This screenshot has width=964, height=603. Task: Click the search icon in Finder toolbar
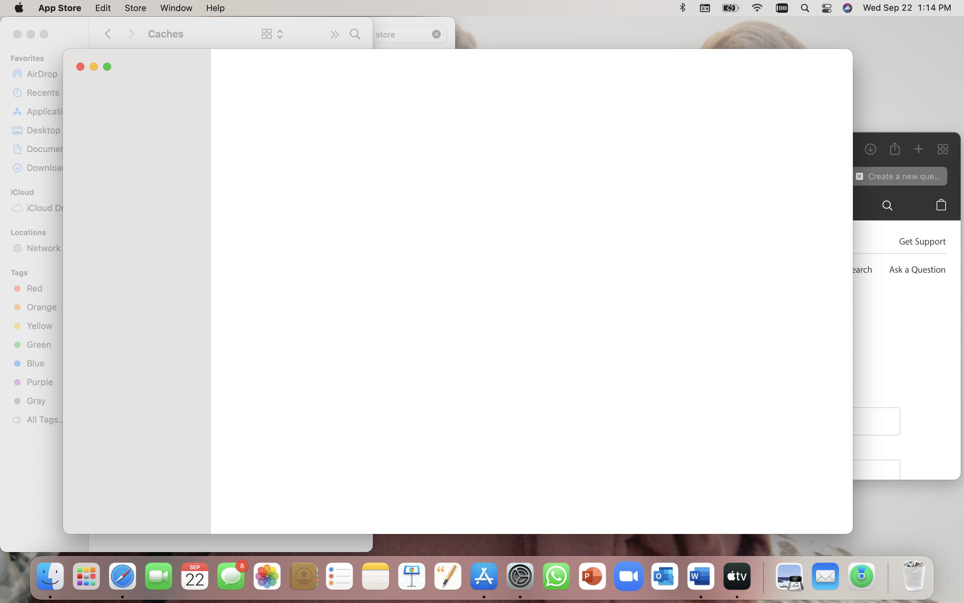(x=355, y=33)
